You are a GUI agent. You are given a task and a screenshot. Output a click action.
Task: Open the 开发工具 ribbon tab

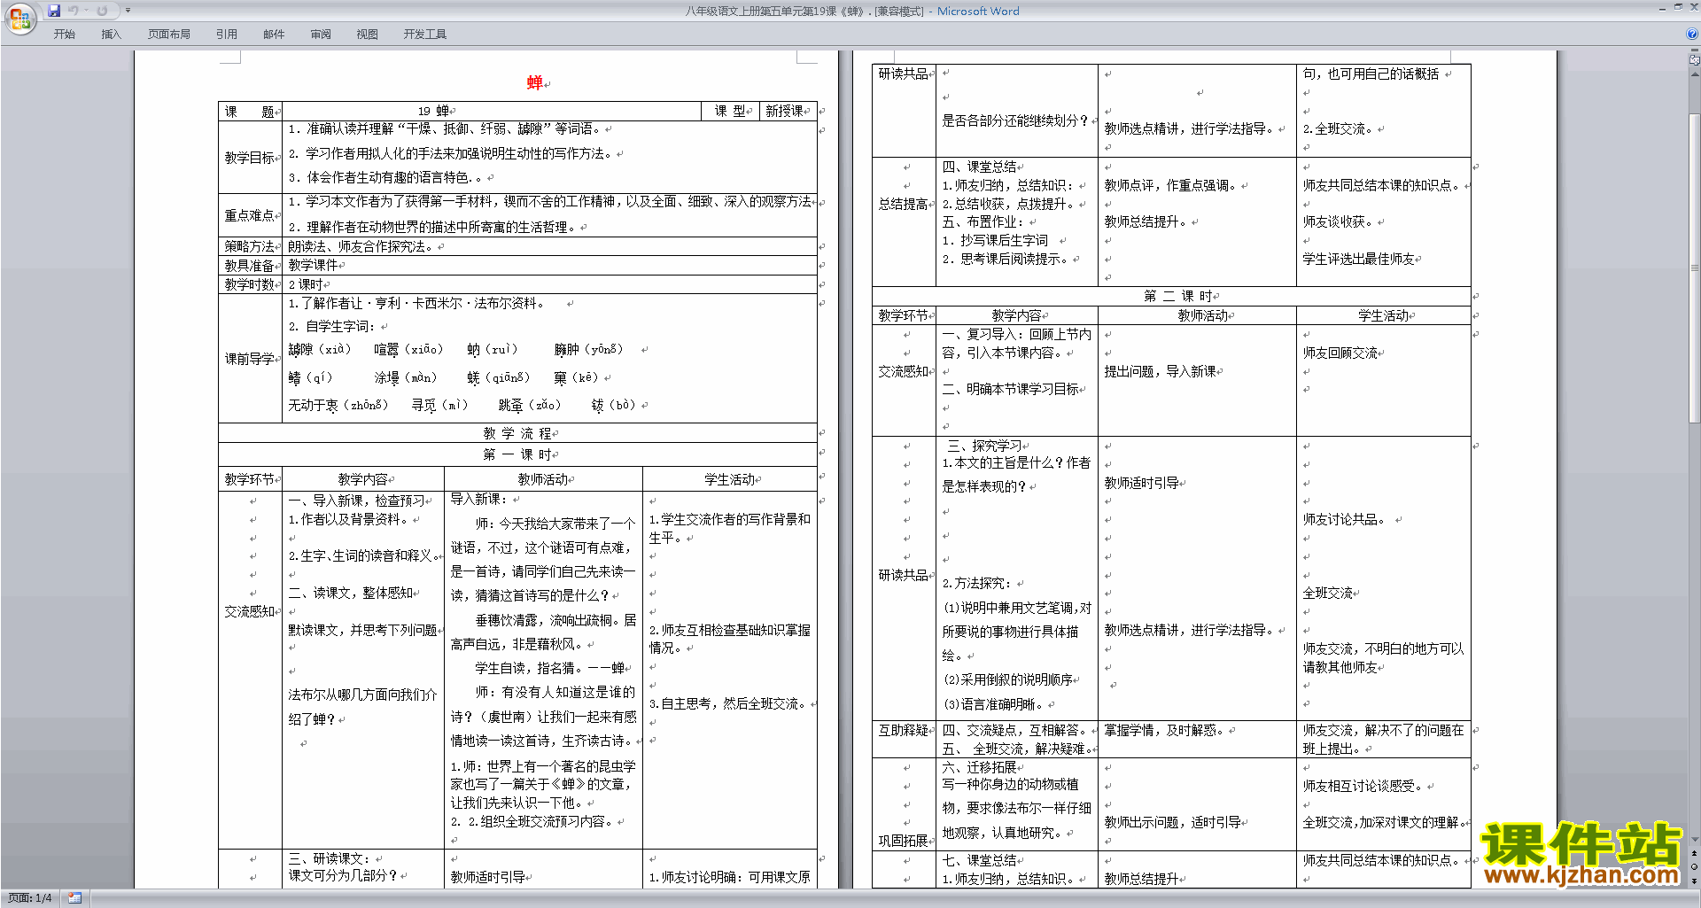[x=425, y=35]
